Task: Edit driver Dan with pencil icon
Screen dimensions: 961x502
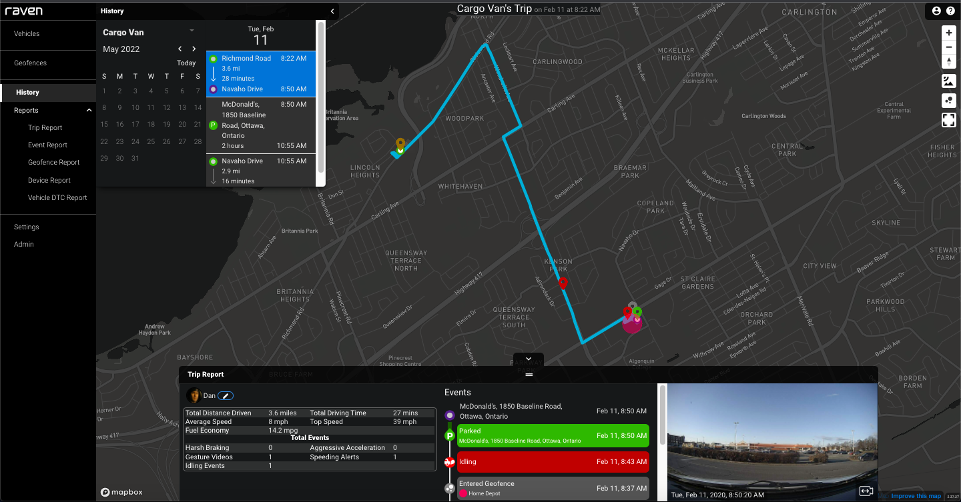Action: (226, 396)
